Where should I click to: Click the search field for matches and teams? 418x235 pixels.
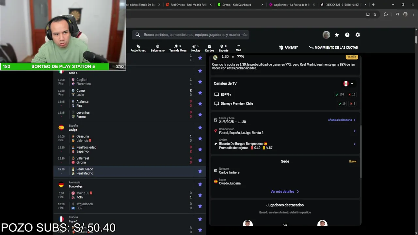point(191,35)
